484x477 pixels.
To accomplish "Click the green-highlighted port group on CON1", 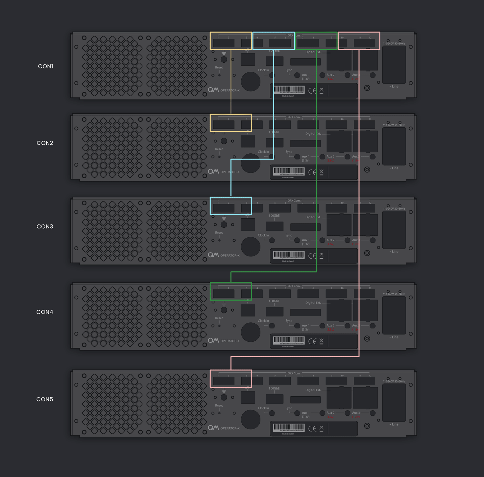I will click(x=316, y=41).
